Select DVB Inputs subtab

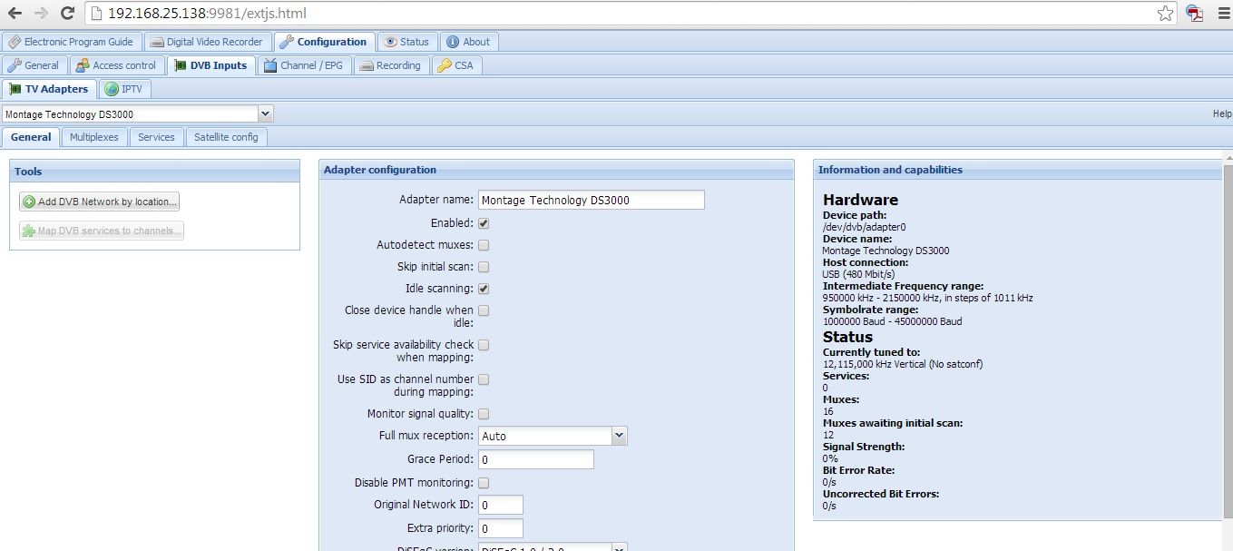[x=210, y=65]
